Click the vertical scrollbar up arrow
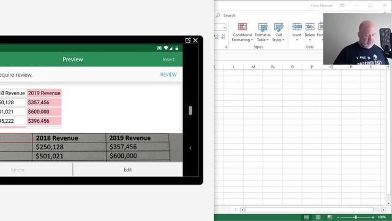 (x=388, y=67)
